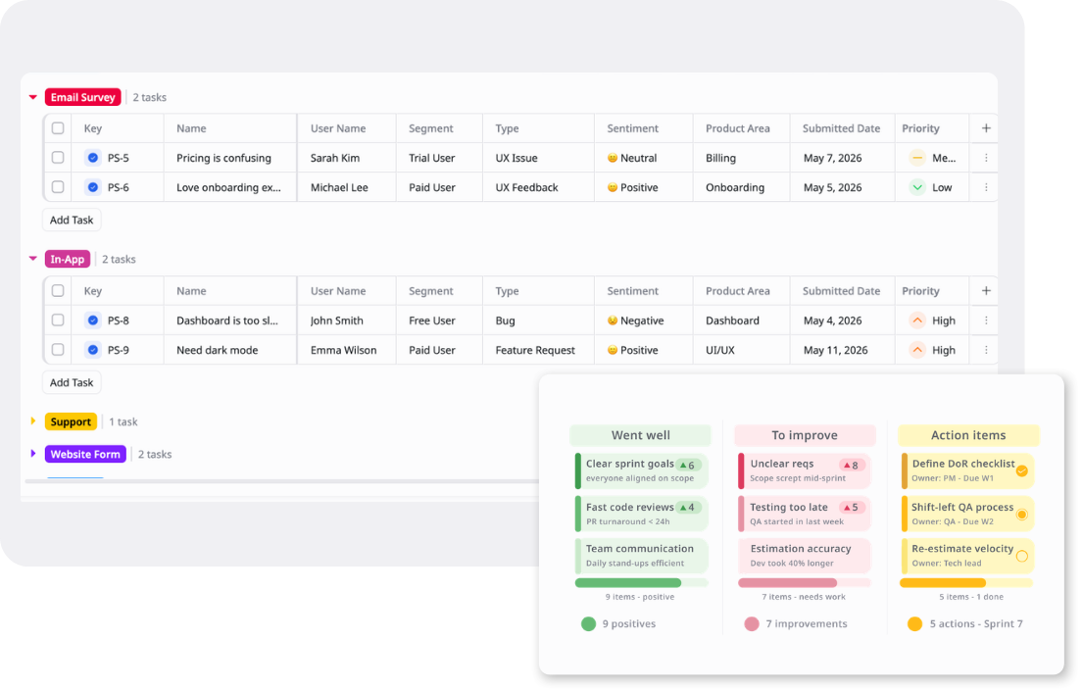Click the PS-5 task type icon

[x=92, y=158]
